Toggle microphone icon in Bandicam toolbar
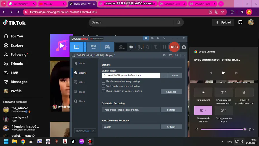The height and width of the screenshot is (146, 259). 139,47
